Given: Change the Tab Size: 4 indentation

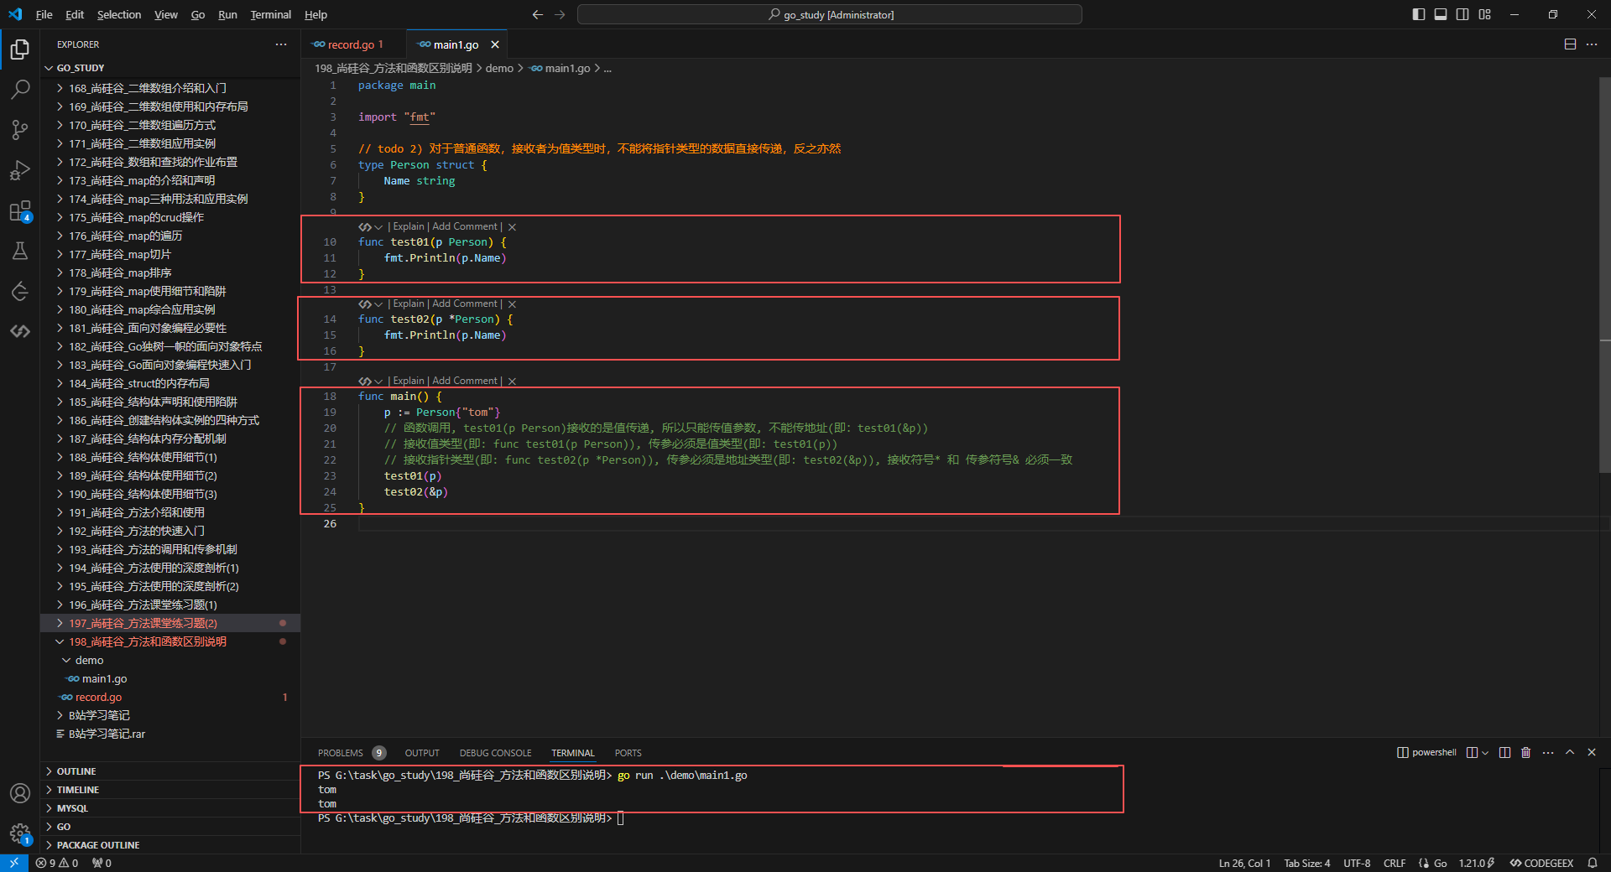Looking at the screenshot, I should (x=1307, y=863).
